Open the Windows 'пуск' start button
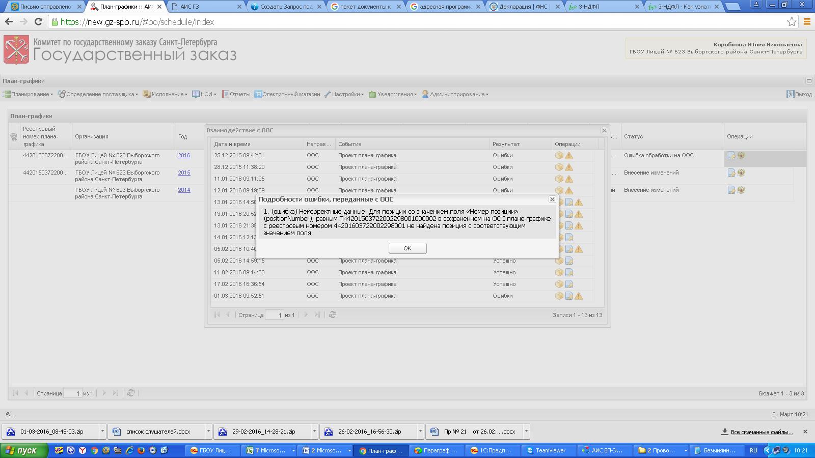 [x=24, y=450]
